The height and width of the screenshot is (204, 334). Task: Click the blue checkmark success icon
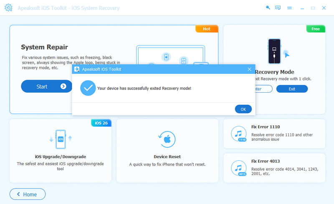coord(88,88)
